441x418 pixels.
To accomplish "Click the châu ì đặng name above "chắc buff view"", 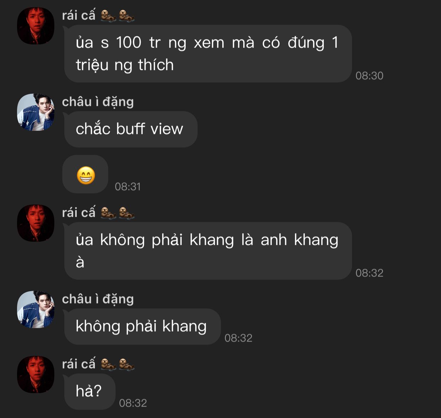I will pyautogui.click(x=98, y=102).
